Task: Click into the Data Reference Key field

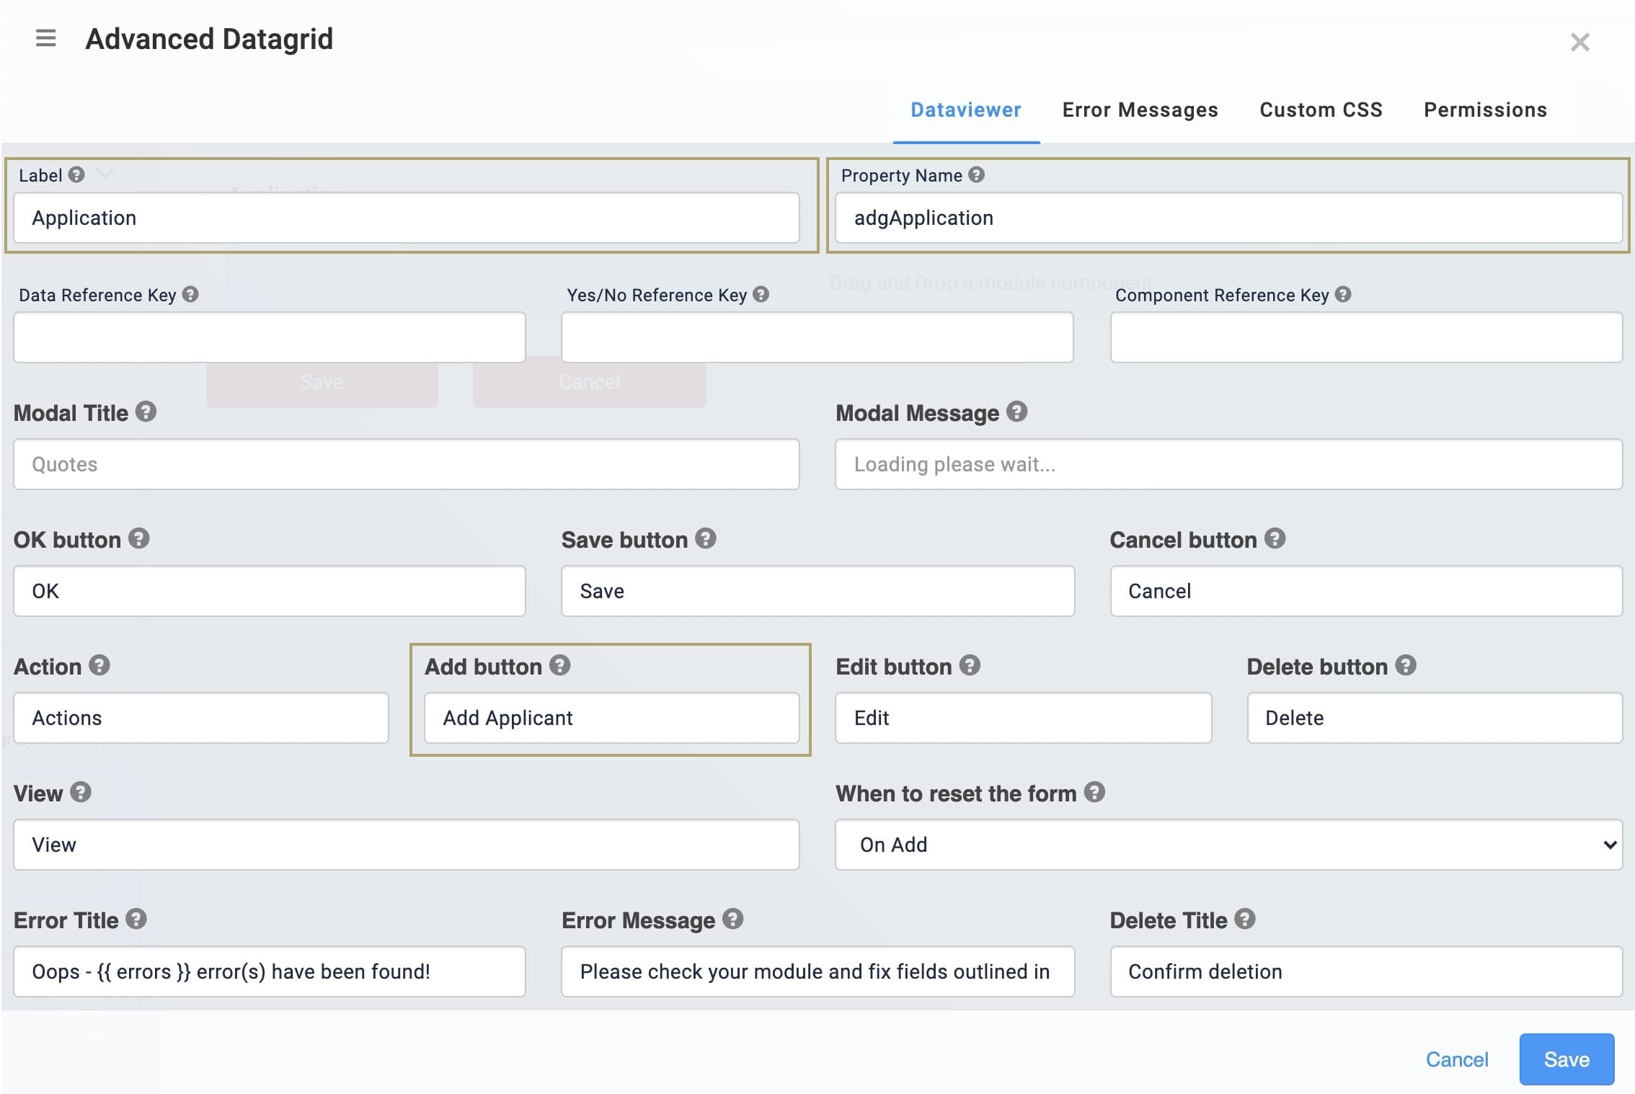Action: coord(270,337)
